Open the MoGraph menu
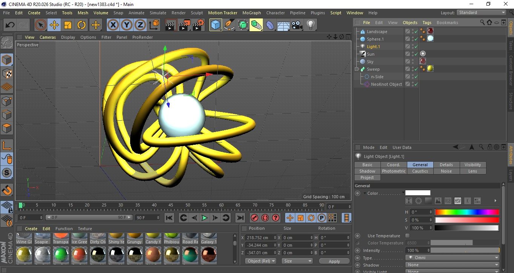The height and width of the screenshot is (273, 514). 252,13
